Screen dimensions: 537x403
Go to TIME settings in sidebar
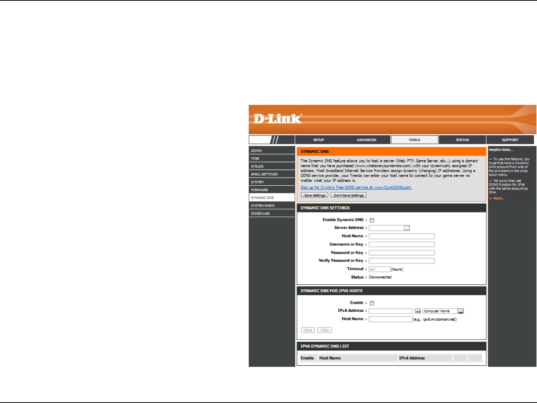pos(272,158)
